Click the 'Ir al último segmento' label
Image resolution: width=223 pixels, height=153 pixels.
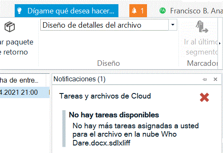(x=201, y=47)
